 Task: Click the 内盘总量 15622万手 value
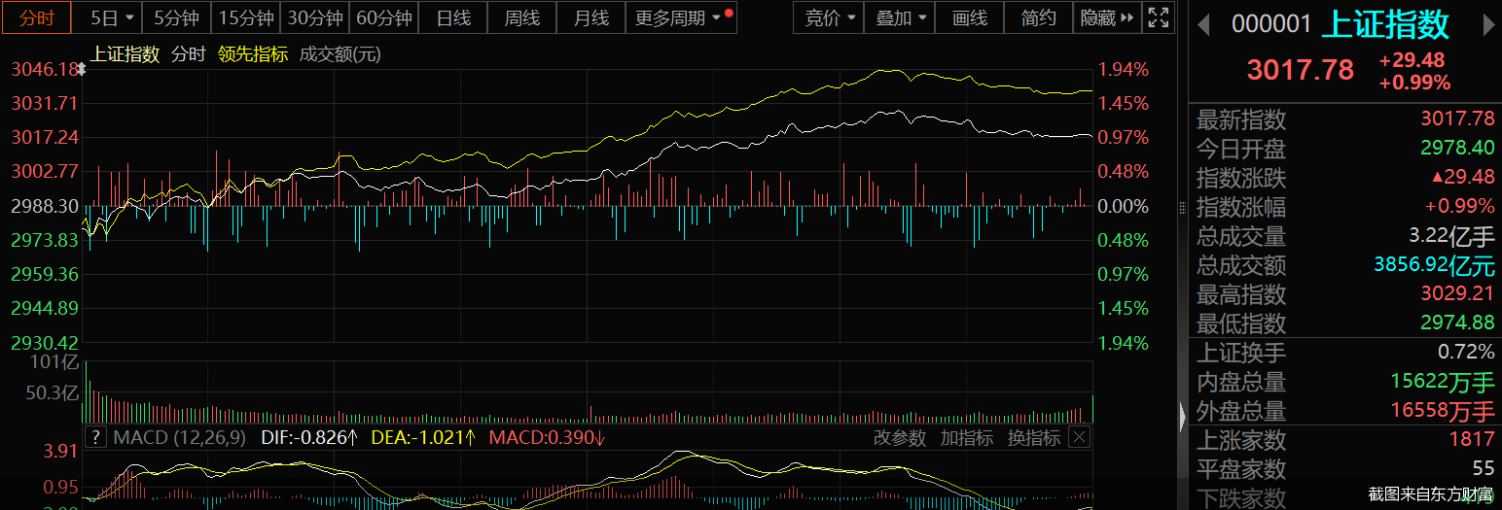[1443, 383]
